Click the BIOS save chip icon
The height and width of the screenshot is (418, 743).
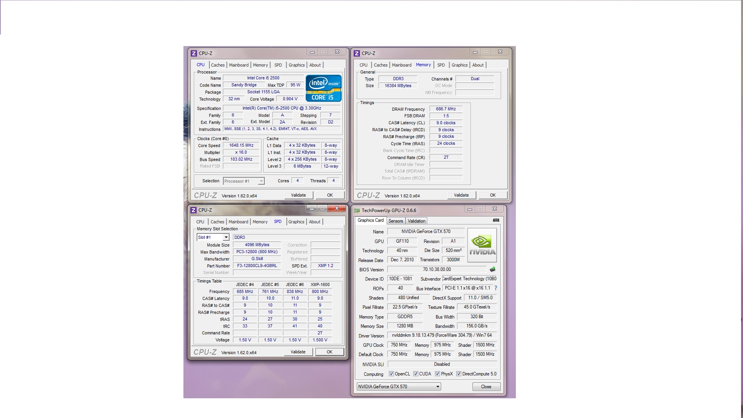493,269
